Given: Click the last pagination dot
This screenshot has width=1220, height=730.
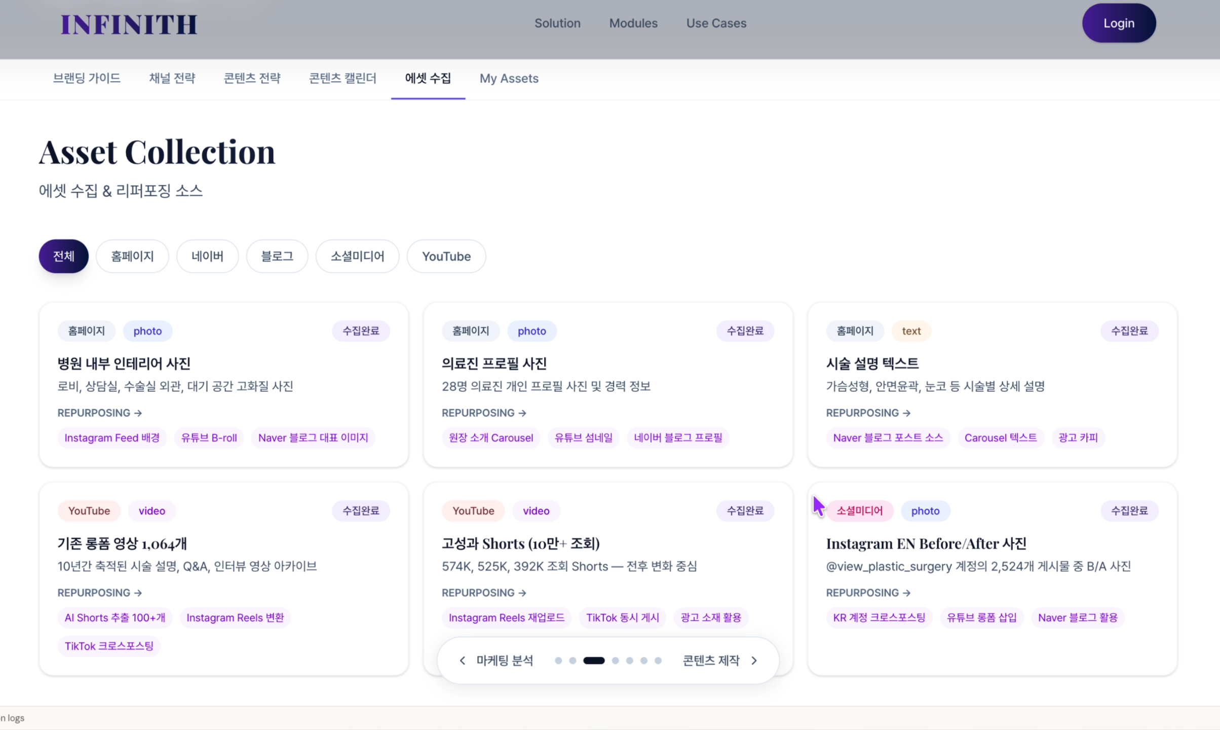Looking at the screenshot, I should coord(658,661).
